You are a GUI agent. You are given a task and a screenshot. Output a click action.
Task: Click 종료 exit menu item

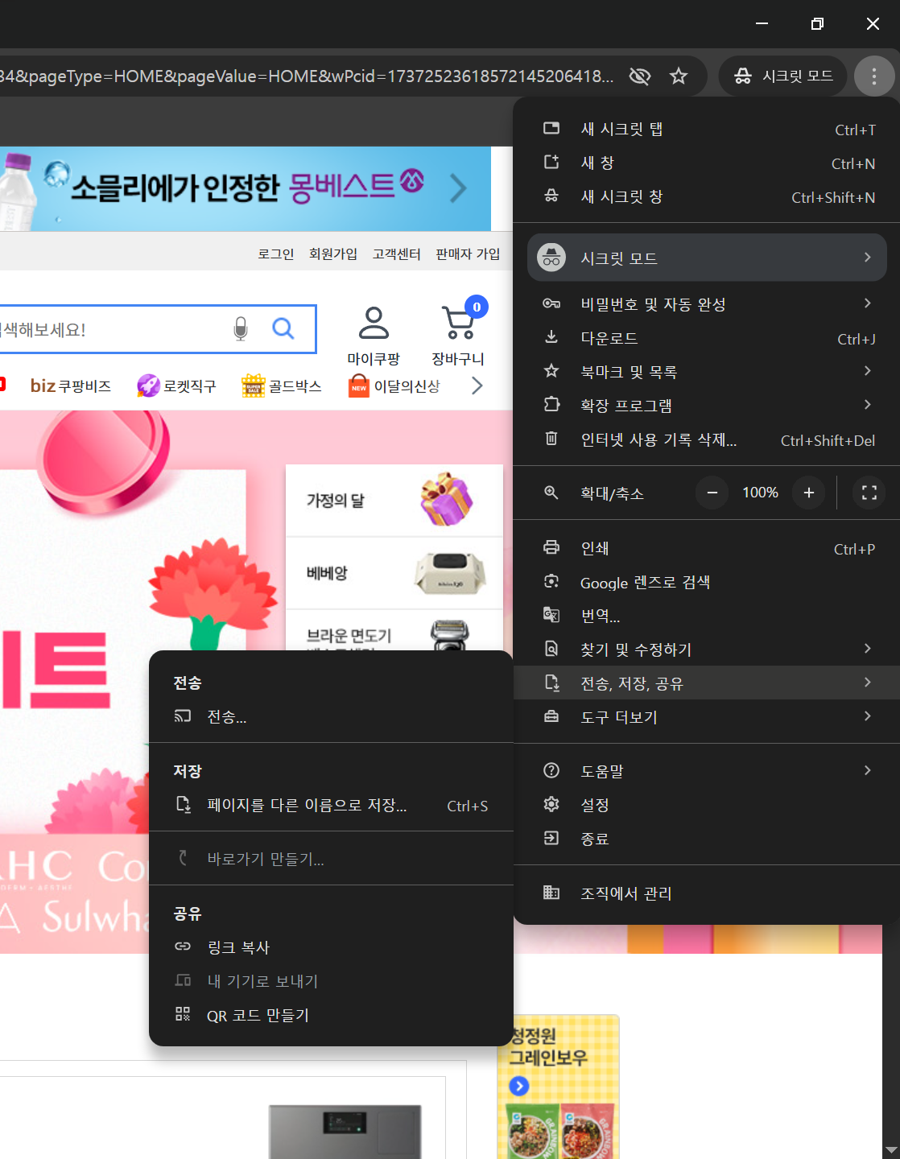click(x=706, y=838)
